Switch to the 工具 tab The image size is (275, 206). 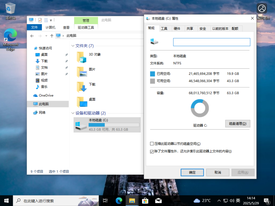tap(164, 28)
